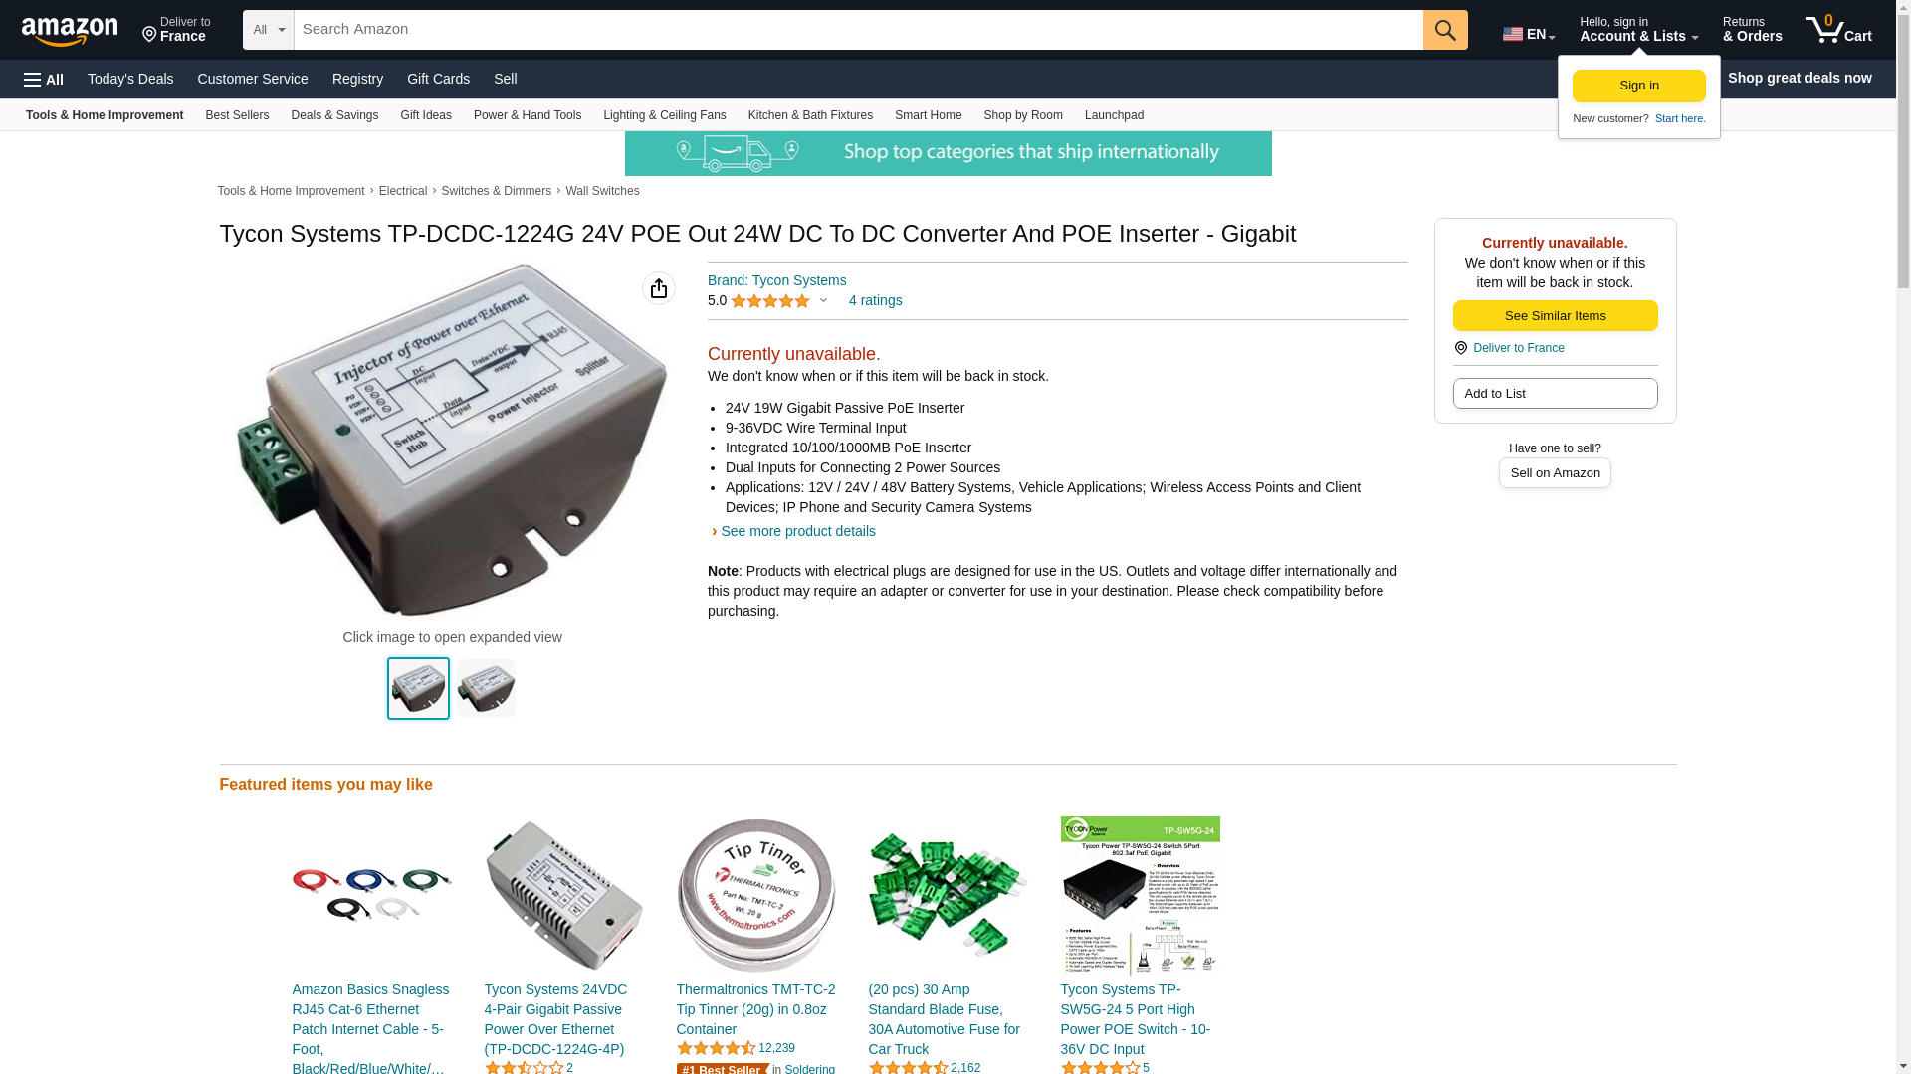Click the EN language flag icon
This screenshot has height=1074, width=1911.
click(1513, 34)
